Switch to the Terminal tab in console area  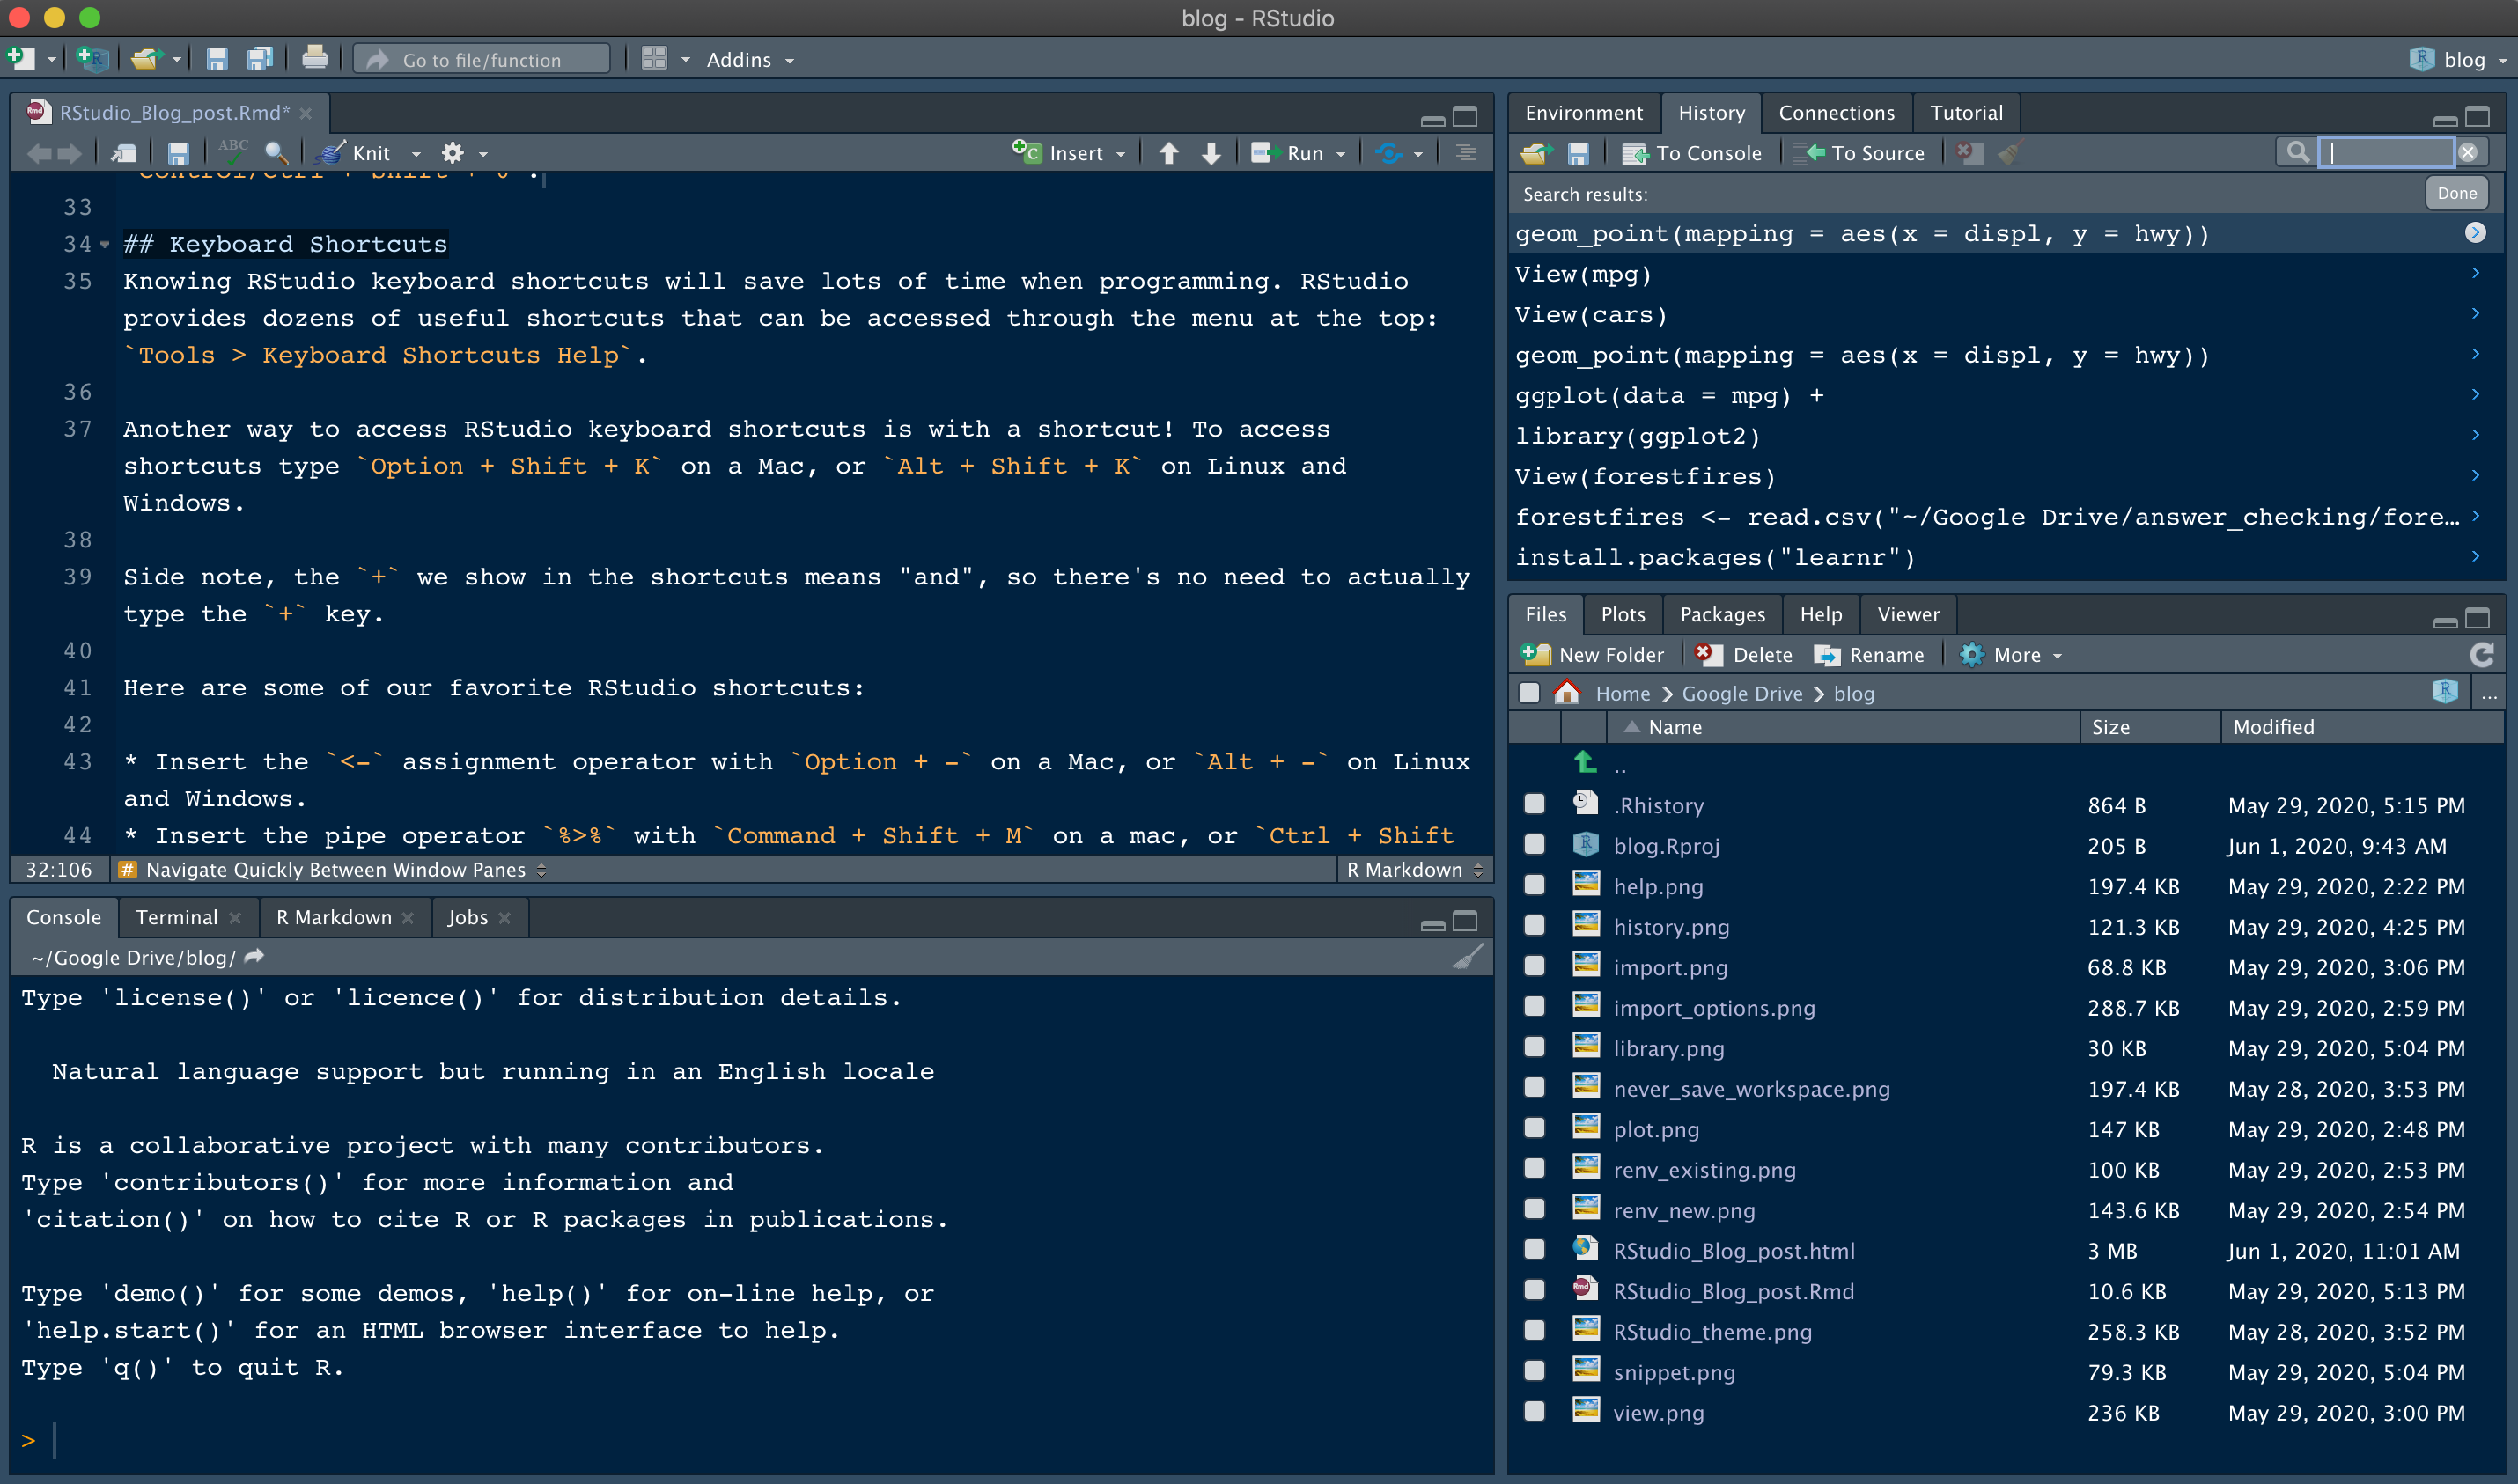click(x=177, y=915)
